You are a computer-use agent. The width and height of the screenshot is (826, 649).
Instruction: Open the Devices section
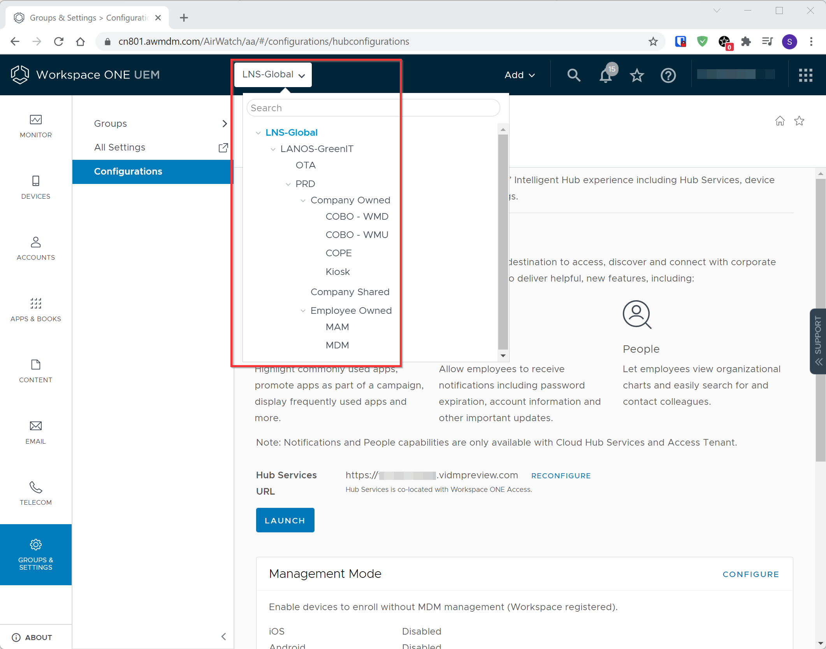click(36, 187)
